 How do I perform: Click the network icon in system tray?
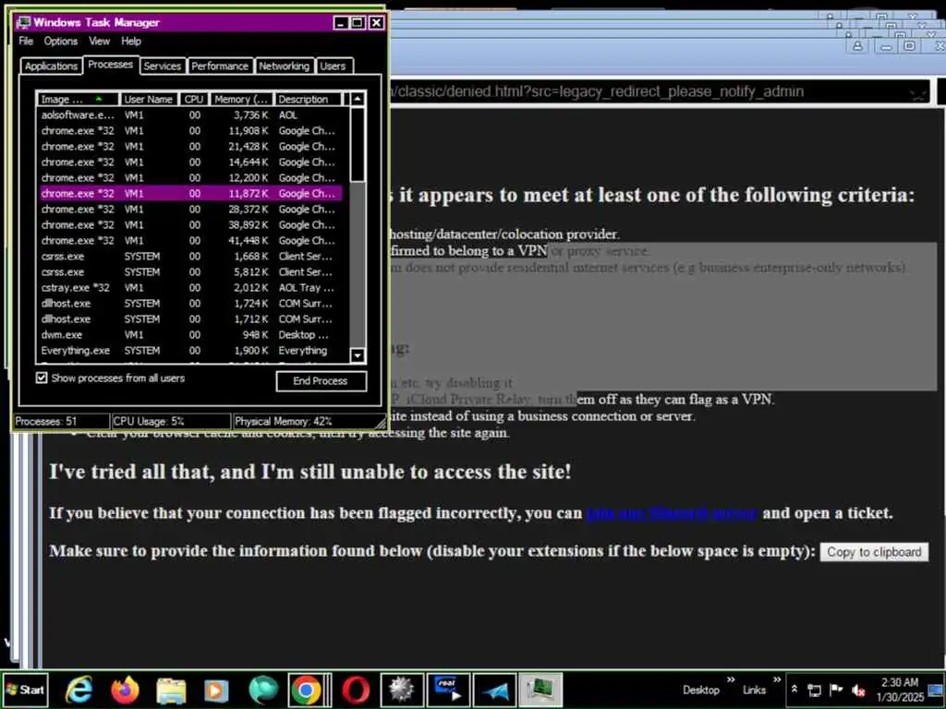pyautogui.click(x=815, y=690)
